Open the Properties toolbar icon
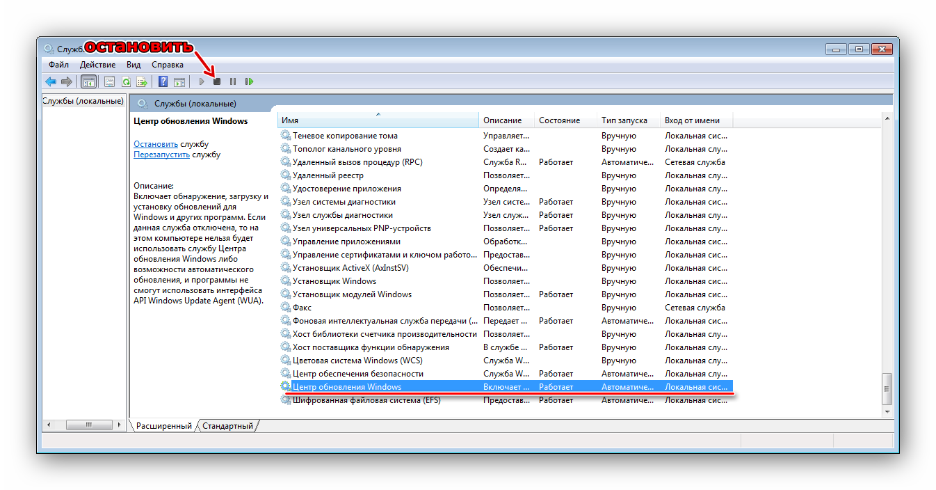 pos(109,81)
